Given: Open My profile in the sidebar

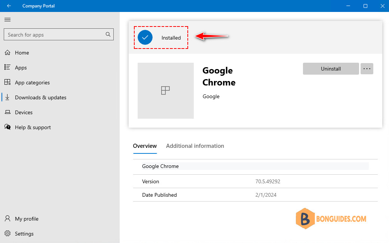Looking at the screenshot, I should pyautogui.click(x=59, y=219).
